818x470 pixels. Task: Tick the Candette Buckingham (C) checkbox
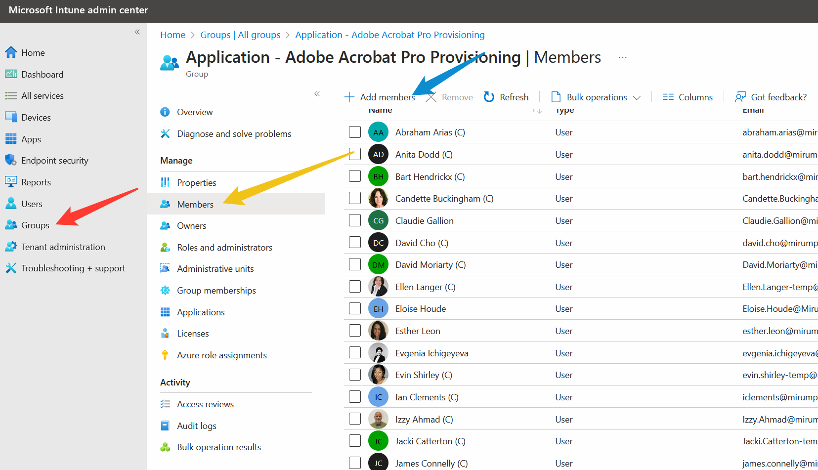click(355, 198)
